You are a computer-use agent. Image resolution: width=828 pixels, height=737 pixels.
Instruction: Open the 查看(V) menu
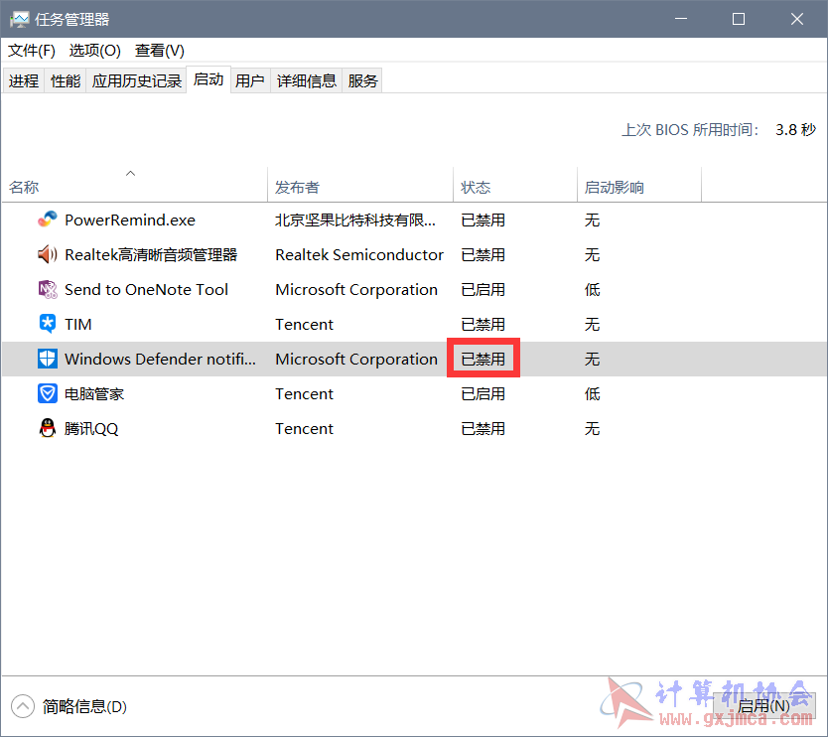tap(160, 51)
